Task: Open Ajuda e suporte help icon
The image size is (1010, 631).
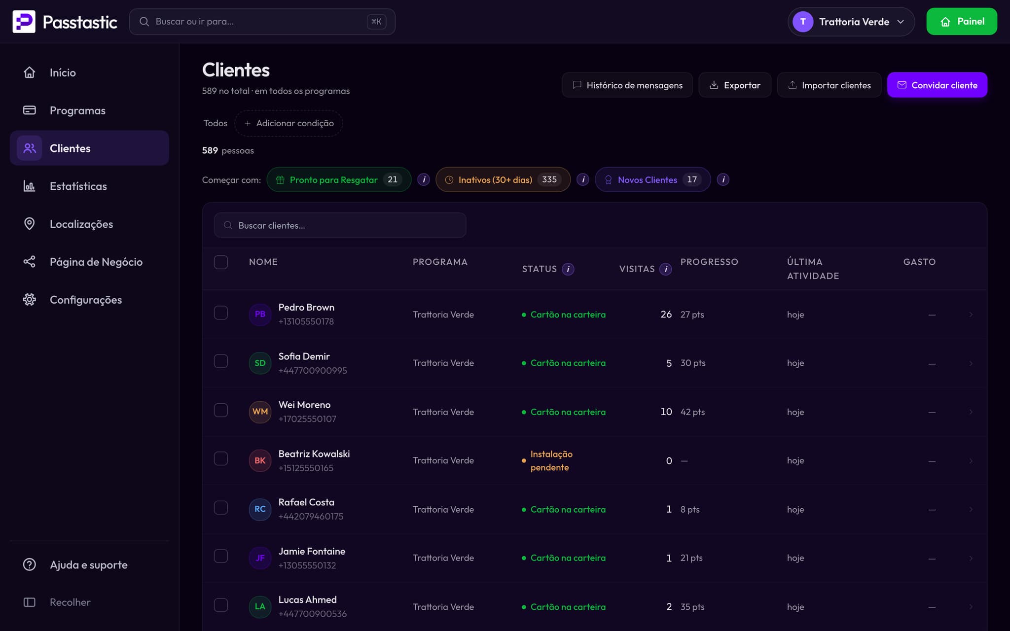Action: [30, 564]
